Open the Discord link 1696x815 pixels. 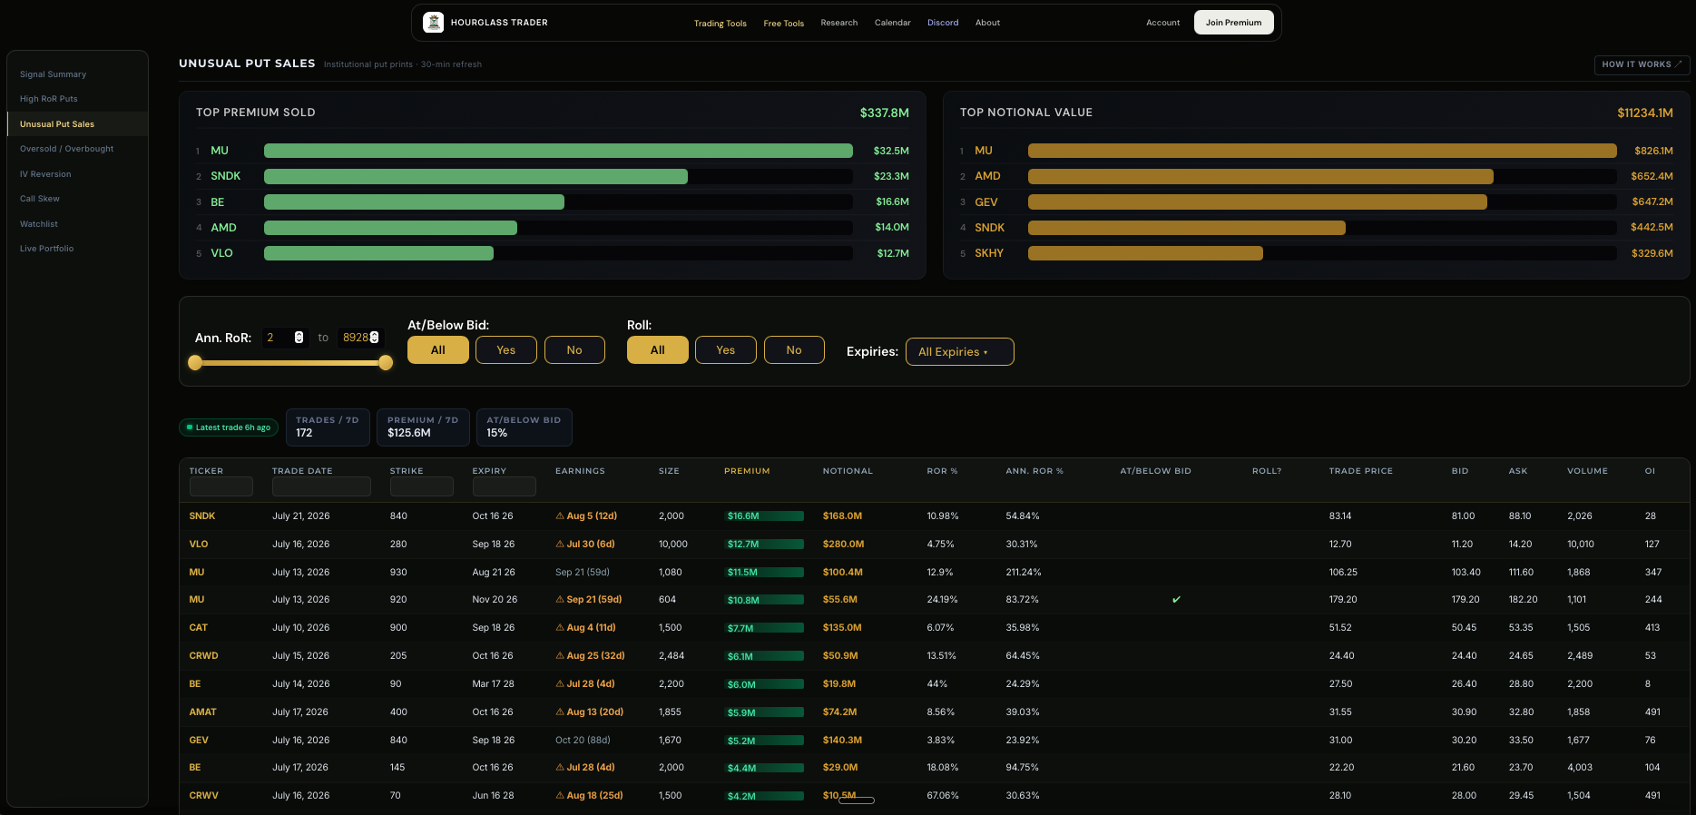943,23
